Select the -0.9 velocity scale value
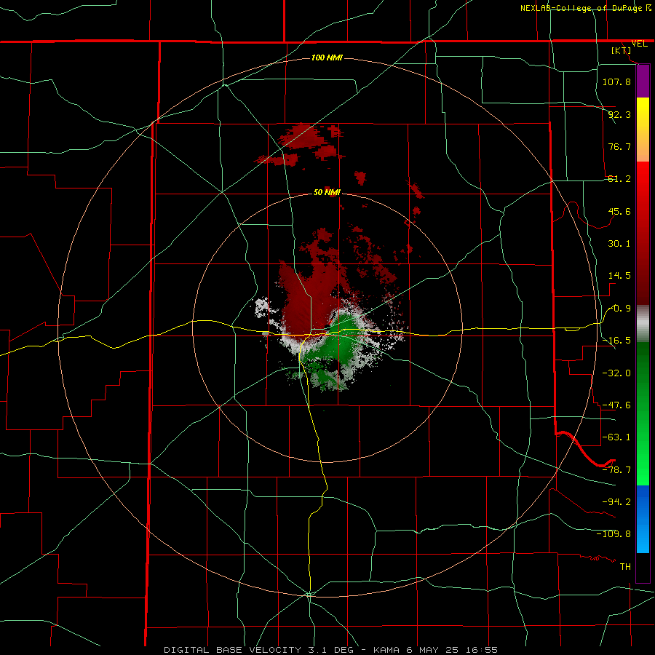Screen dimensions: 655x655 tap(619, 309)
